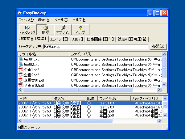Click the バックアップ先 path input field
The width and height of the screenshot is (185, 139).
coord(96,47)
